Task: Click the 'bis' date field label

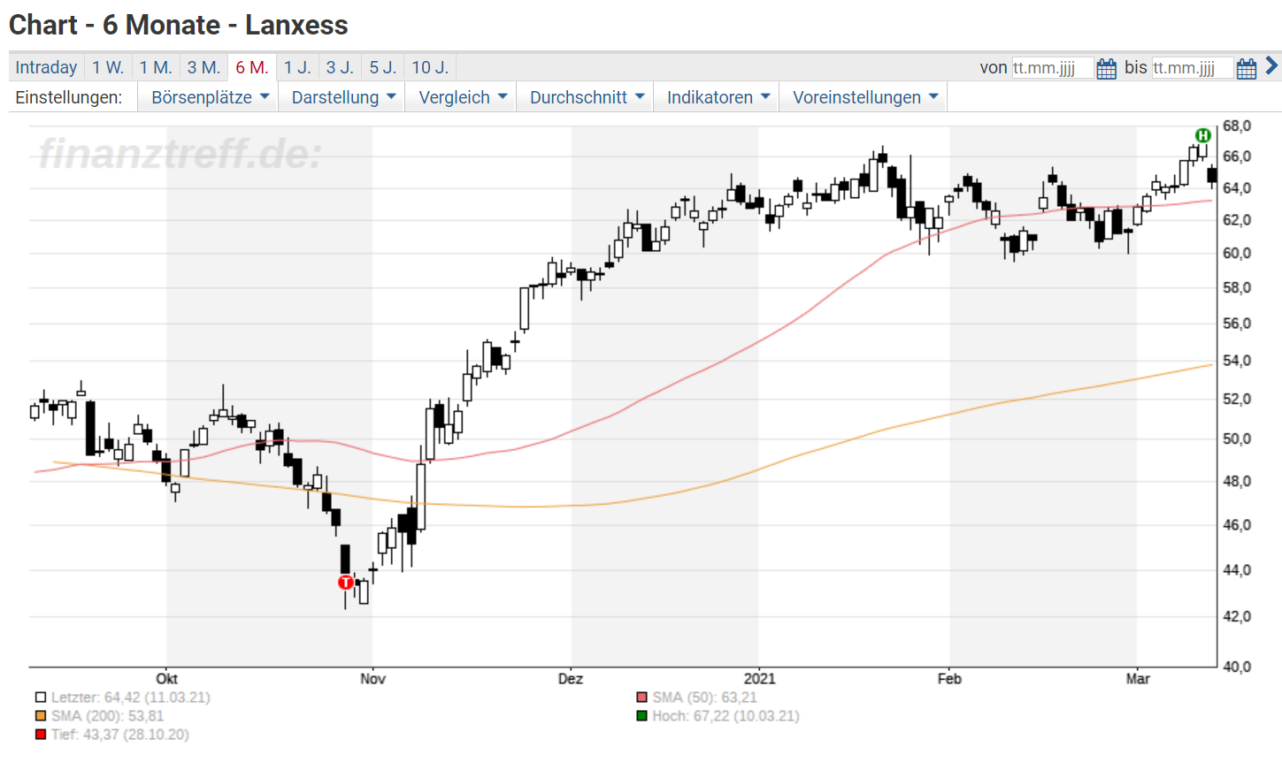Action: (1136, 68)
